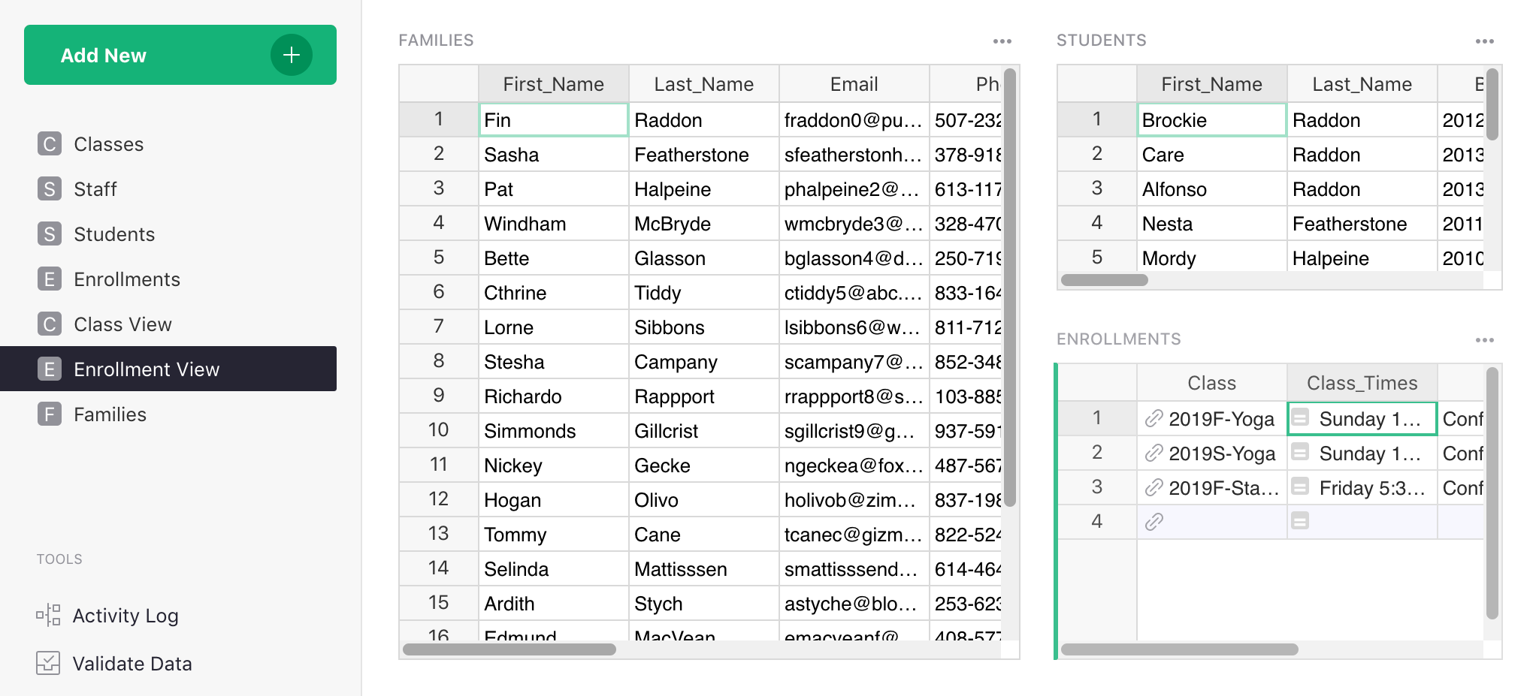This screenshot has height=696, width=1539.
Task: Expand the Class_Times cell for 2019F-Yoga
Action: [x=1302, y=418]
